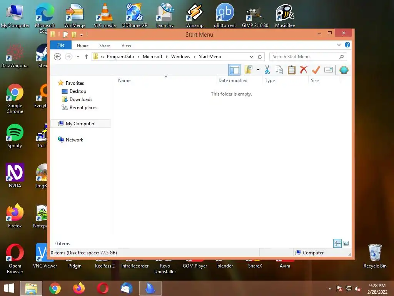This screenshot has width=394, height=296.
Task: Click the preview pane layout toolbar icon
Action: click(x=234, y=70)
